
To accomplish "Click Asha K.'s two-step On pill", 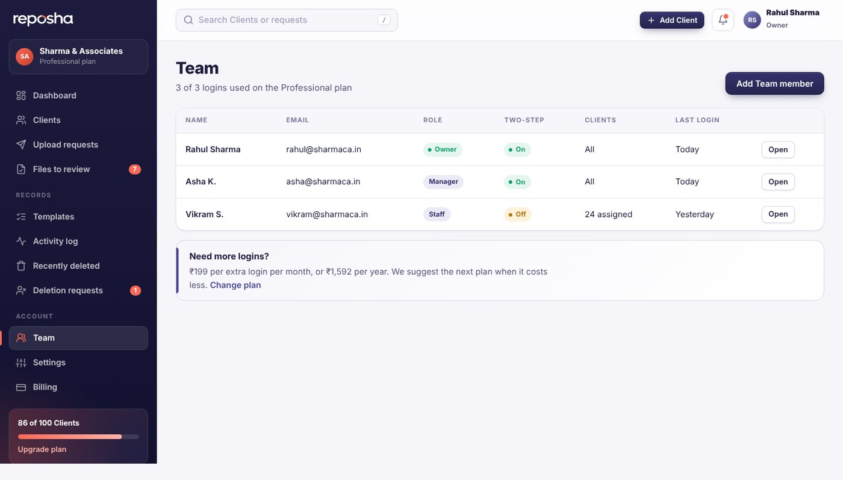I will pos(517,182).
